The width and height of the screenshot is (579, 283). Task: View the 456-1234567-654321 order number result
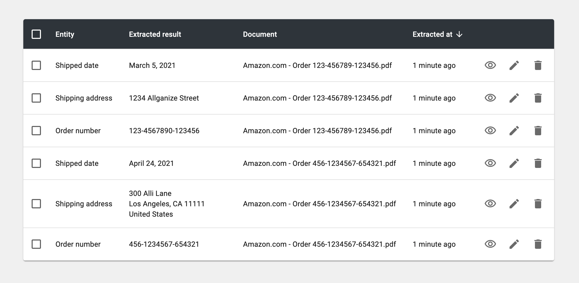pyautogui.click(x=490, y=244)
